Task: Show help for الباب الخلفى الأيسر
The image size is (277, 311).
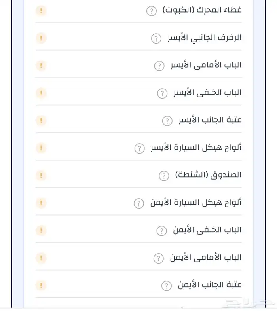Action: click(x=162, y=93)
